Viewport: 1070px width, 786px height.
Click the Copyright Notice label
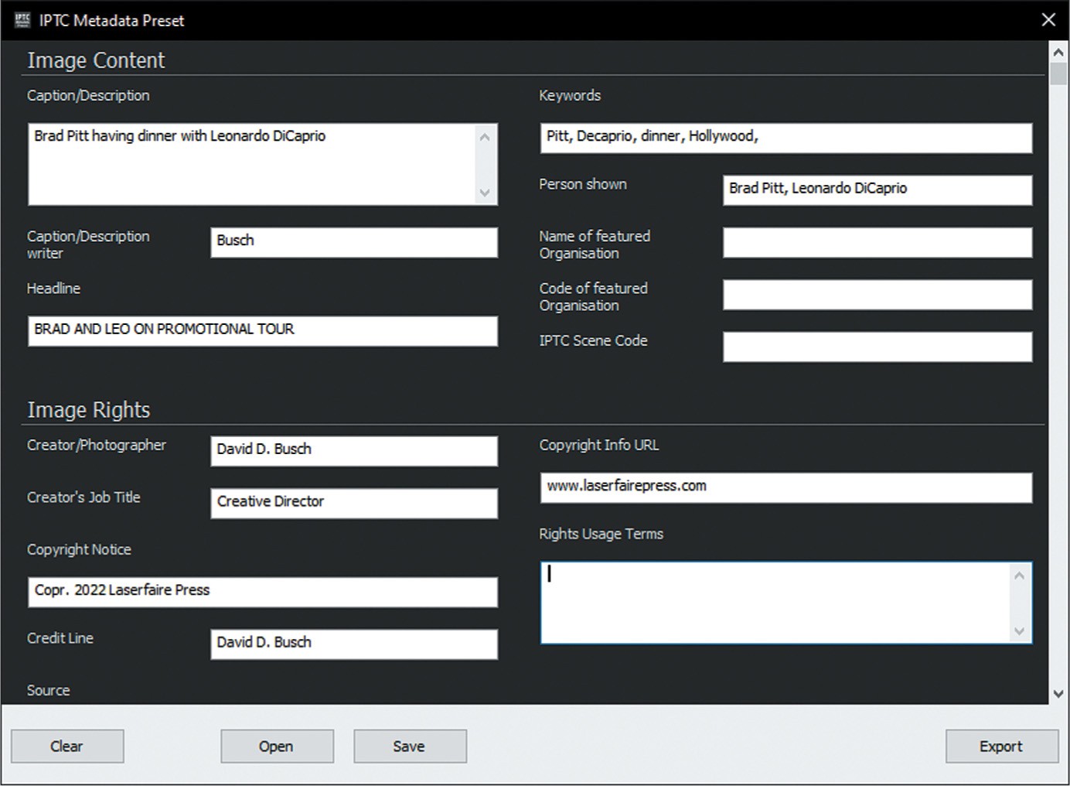(x=79, y=549)
